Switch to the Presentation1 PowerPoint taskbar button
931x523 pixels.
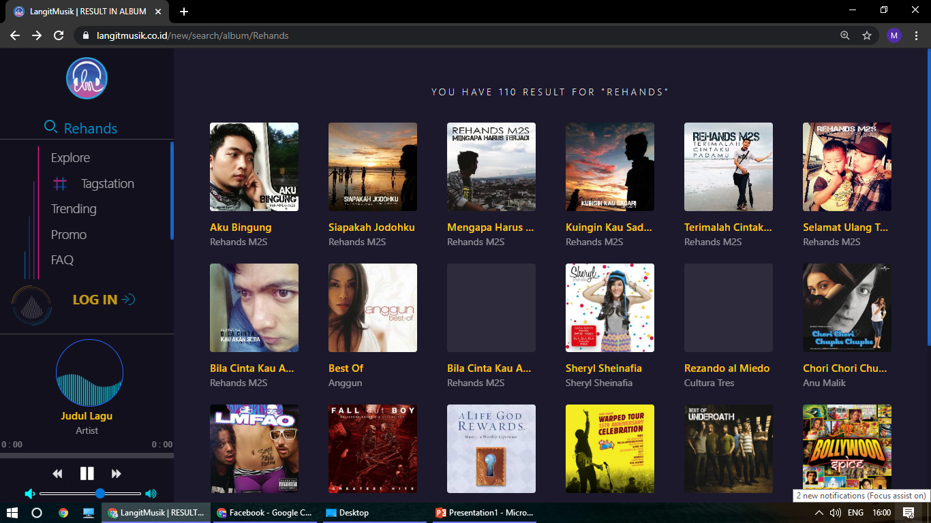[485, 513]
